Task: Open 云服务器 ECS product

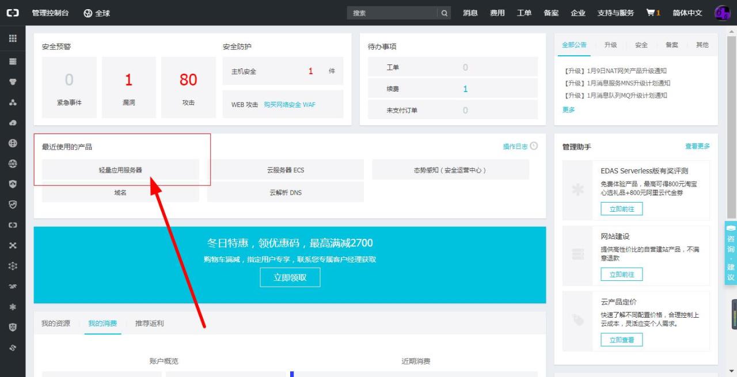Action: point(286,170)
